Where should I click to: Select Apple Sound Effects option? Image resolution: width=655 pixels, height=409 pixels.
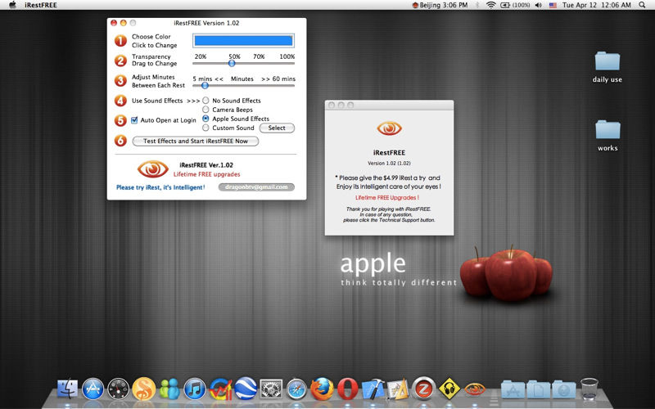tap(206, 119)
